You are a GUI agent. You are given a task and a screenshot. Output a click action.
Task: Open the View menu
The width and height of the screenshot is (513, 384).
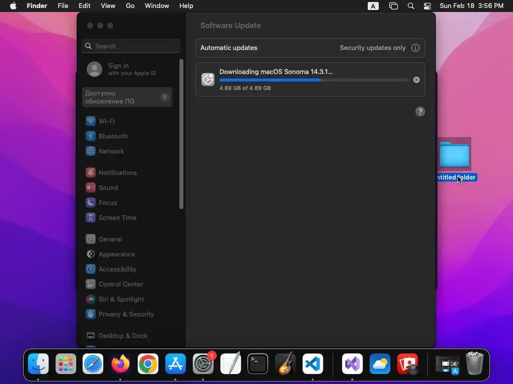click(108, 6)
